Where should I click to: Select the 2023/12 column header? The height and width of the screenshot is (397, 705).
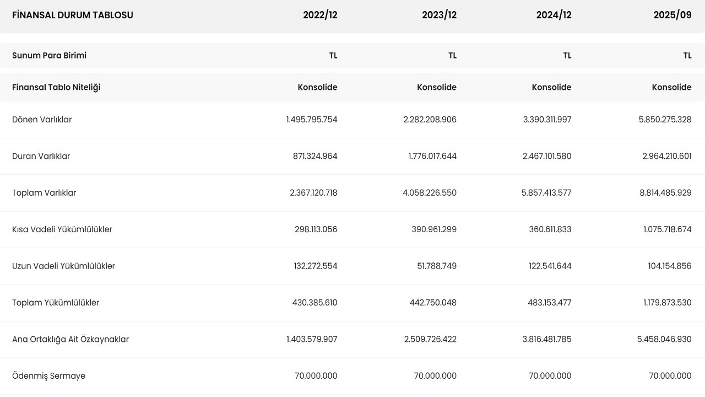pyautogui.click(x=439, y=15)
